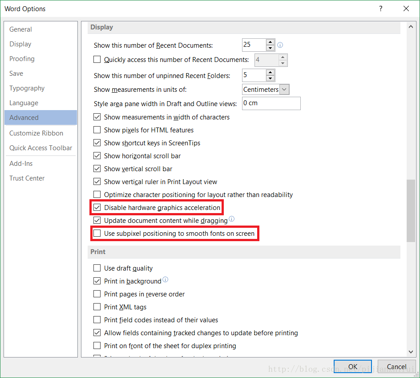Image resolution: width=420 pixels, height=378 pixels.
Task: Click the unpinned Recent Folders number field
Action: coord(254,75)
